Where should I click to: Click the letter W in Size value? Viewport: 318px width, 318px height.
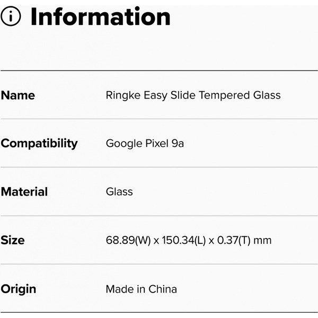point(142,241)
